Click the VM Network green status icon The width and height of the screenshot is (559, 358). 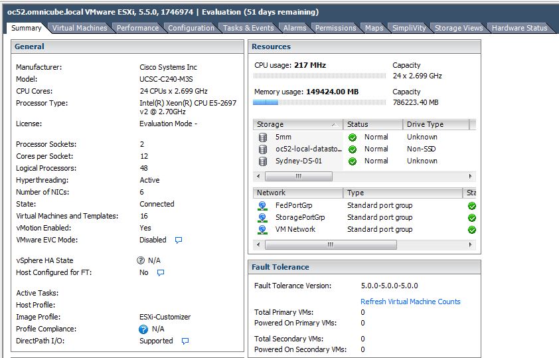471,230
